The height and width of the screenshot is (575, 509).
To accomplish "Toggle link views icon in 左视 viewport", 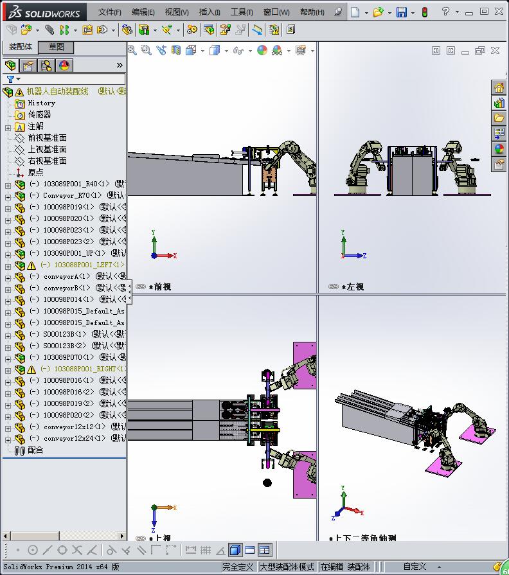I will point(334,287).
